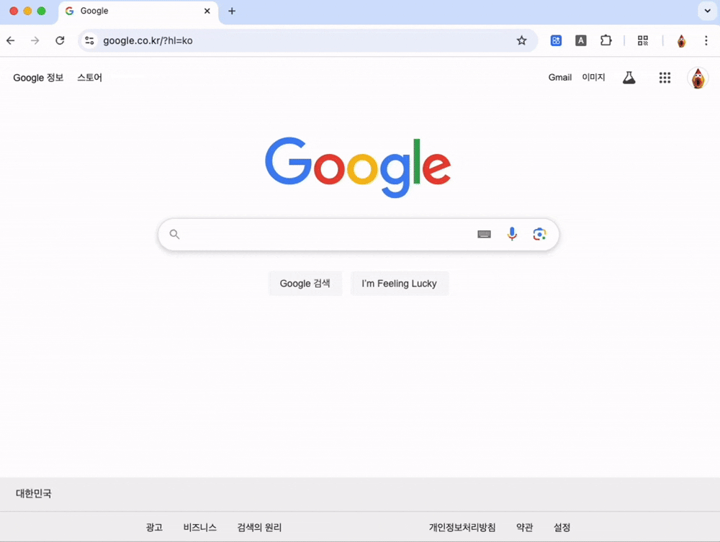View site information in address bar
The width and height of the screenshot is (720, 542).
click(x=89, y=40)
